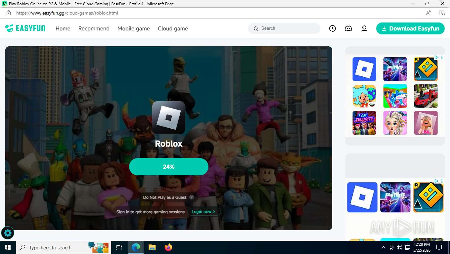Launch Firefox from the taskbar
Screen dimensions: 450x254
point(168,247)
